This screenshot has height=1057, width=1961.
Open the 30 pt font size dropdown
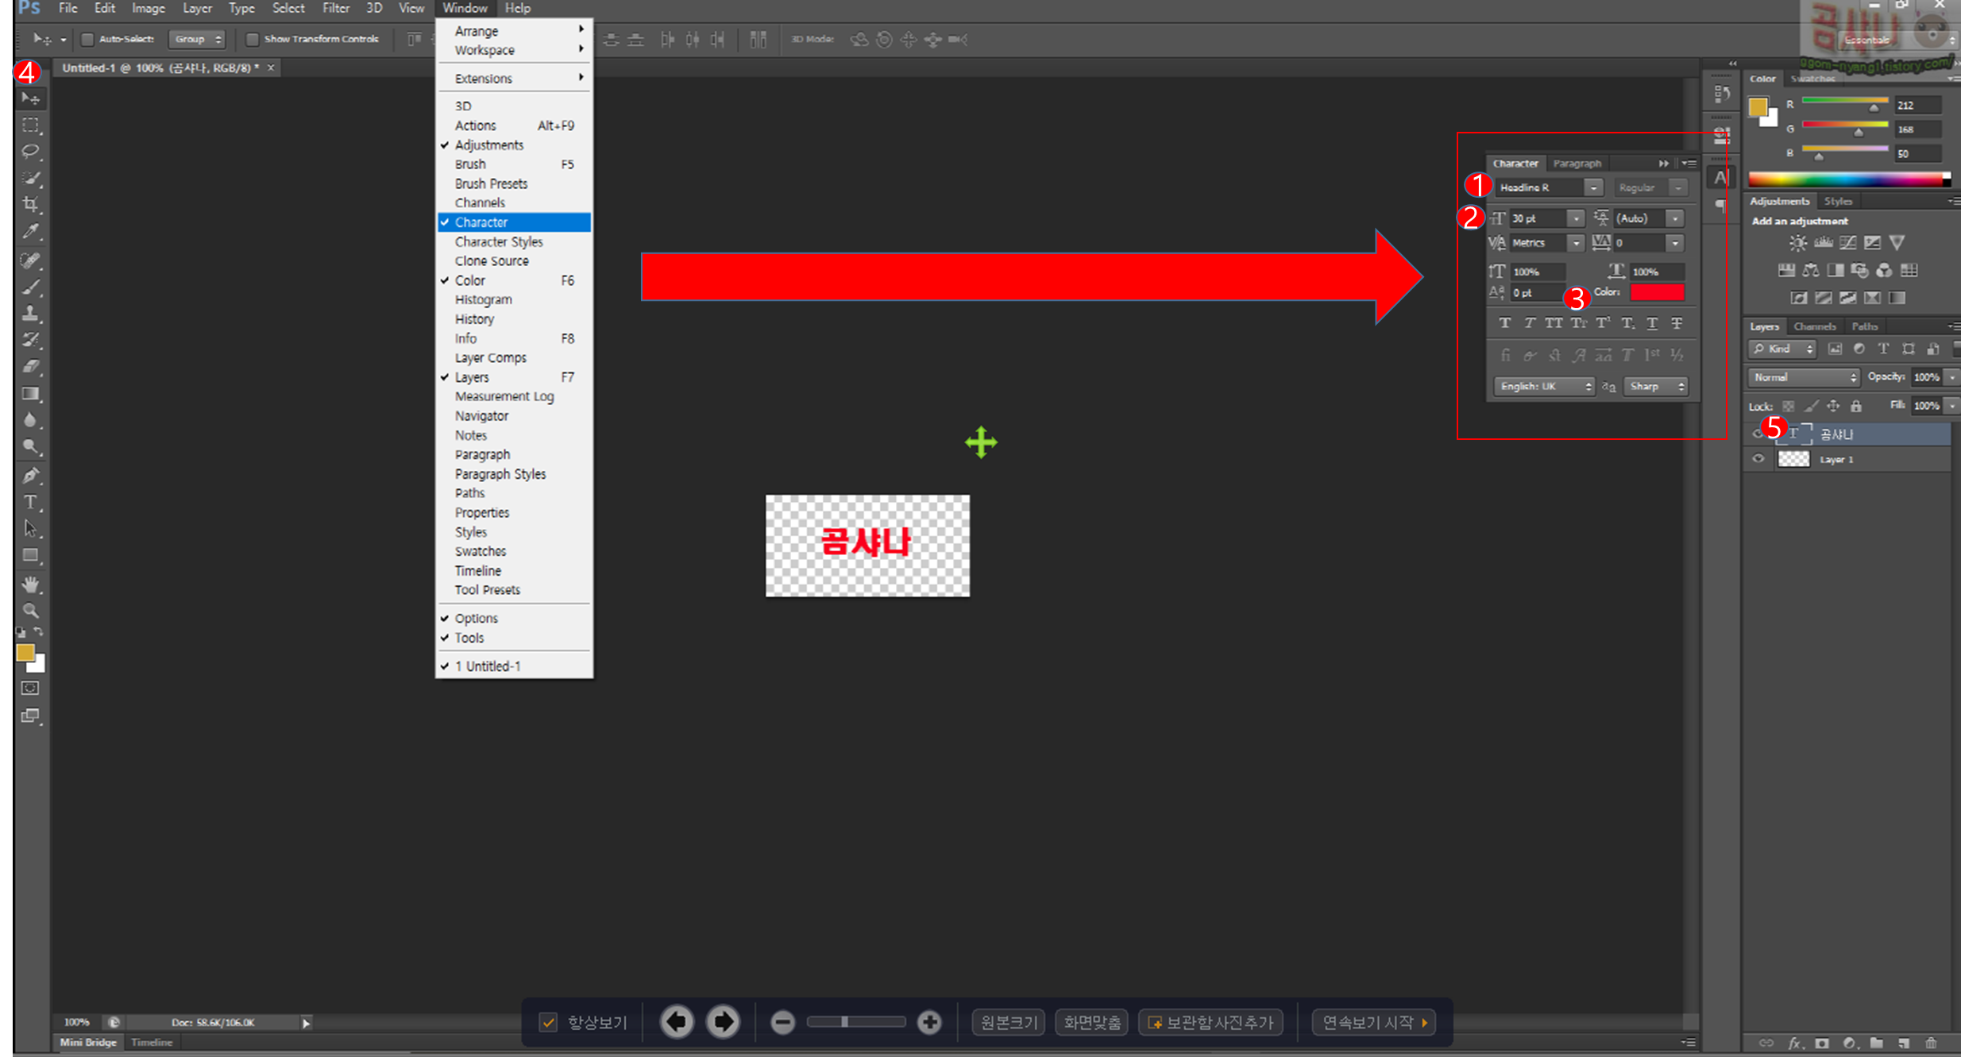tap(1576, 218)
